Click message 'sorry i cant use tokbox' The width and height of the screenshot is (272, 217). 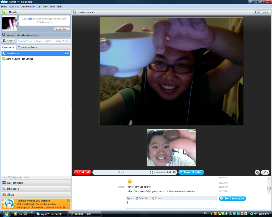coord(139,187)
